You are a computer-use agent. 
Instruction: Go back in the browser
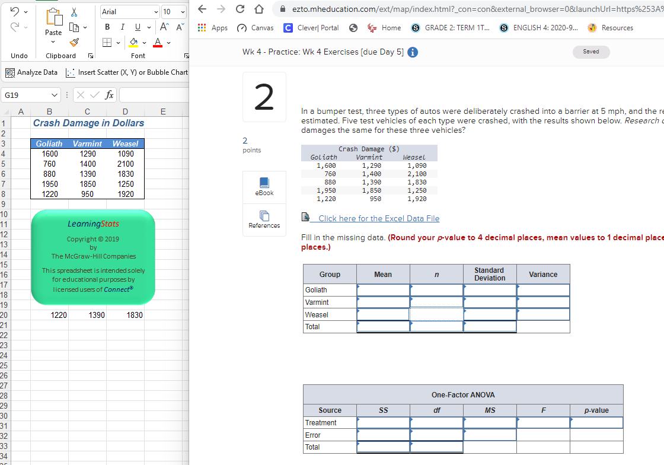click(202, 9)
